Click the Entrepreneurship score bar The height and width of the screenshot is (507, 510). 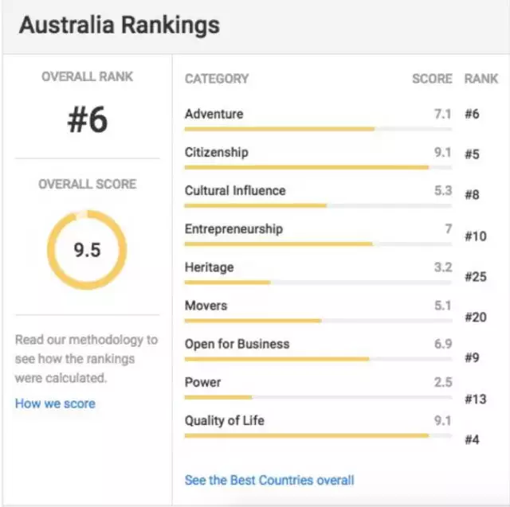click(318, 244)
